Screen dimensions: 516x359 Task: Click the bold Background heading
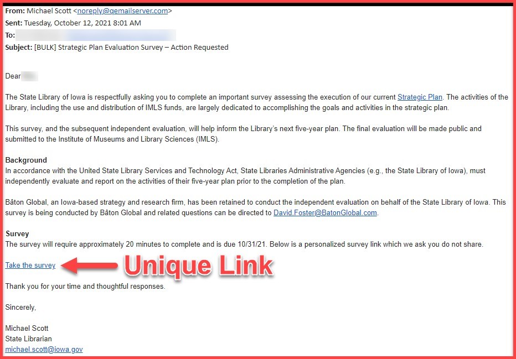pos(26,160)
